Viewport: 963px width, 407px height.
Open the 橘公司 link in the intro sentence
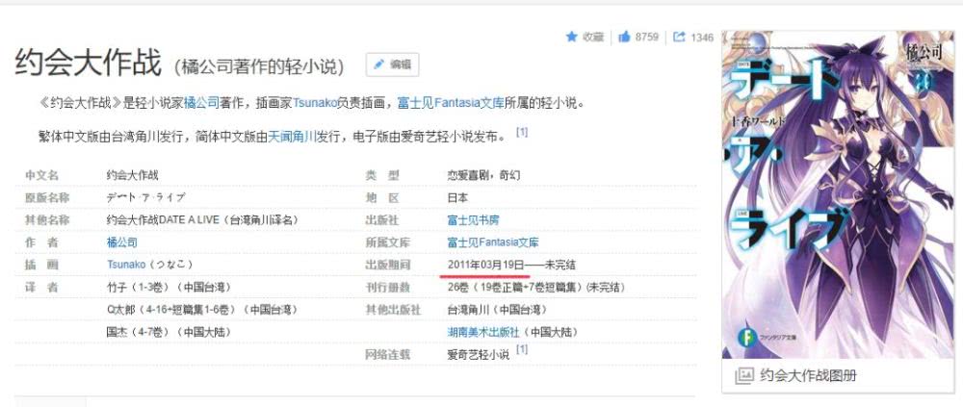(201, 103)
